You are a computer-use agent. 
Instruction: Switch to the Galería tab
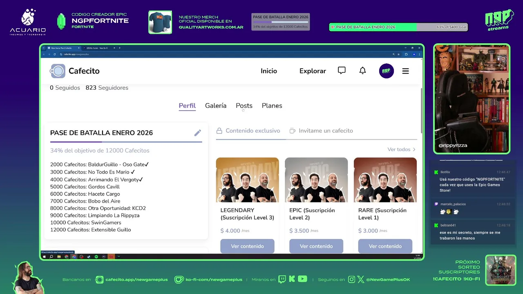coord(216,106)
